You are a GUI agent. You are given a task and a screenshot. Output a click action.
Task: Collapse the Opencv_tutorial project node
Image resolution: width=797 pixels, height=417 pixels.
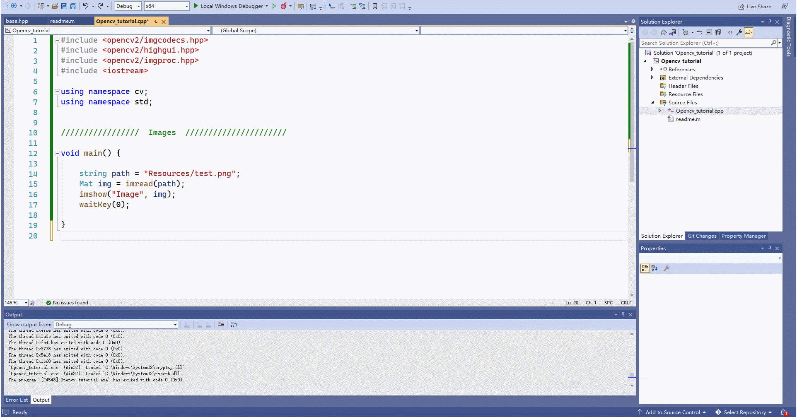[x=645, y=61]
